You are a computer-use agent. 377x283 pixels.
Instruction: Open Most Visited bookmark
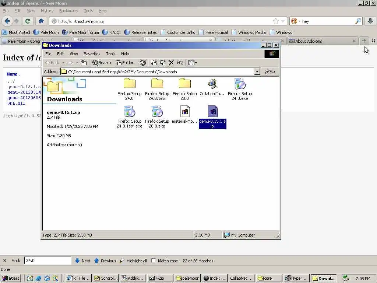coord(16,32)
